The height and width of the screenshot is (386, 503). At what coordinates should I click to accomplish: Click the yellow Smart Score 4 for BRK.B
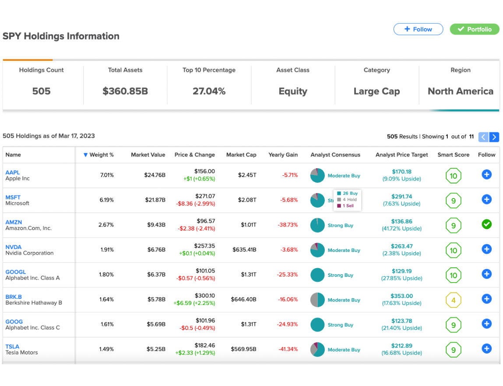453,300
